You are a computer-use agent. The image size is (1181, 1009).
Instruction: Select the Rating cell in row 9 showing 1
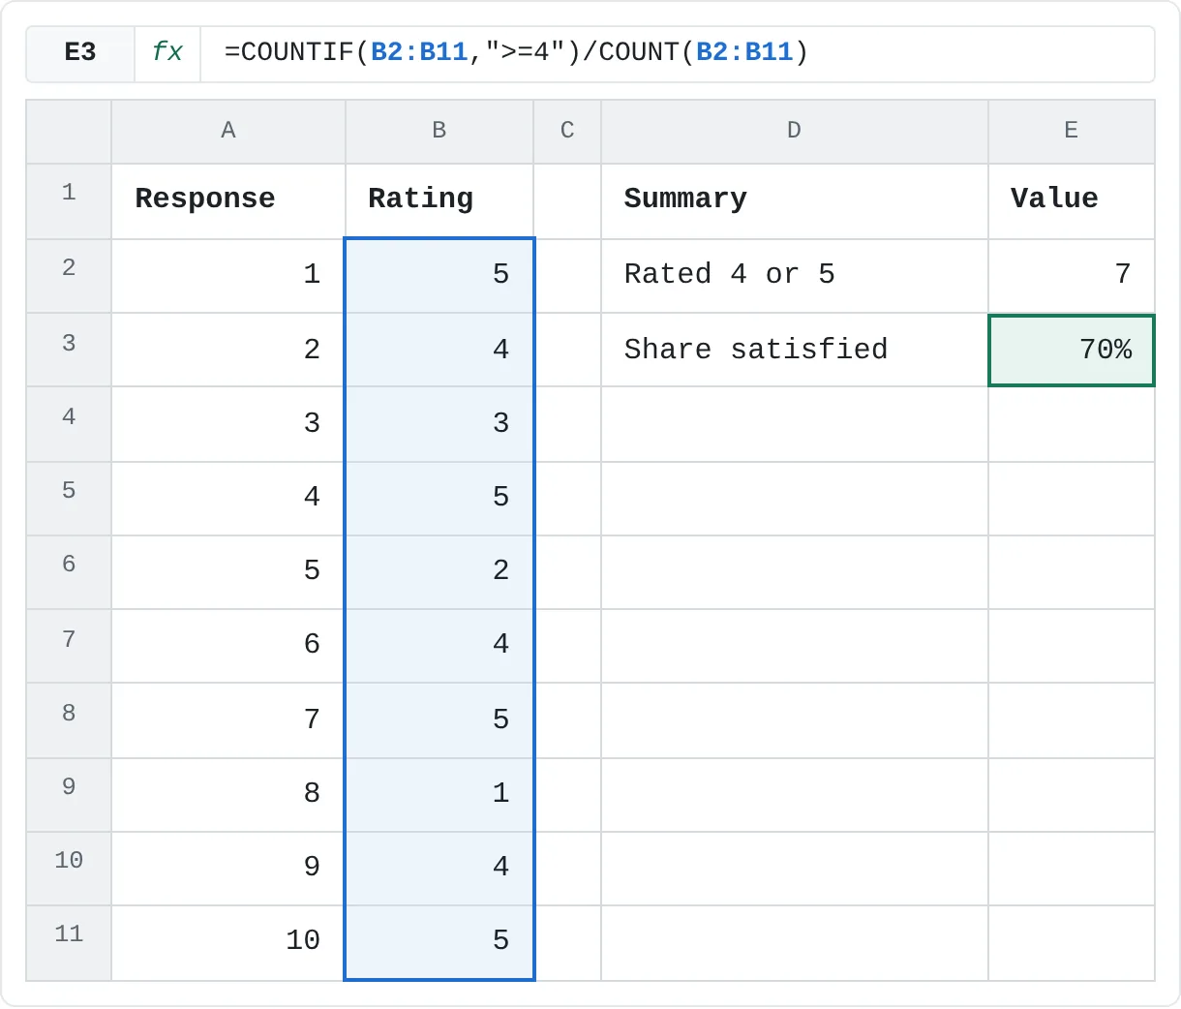pos(439,795)
